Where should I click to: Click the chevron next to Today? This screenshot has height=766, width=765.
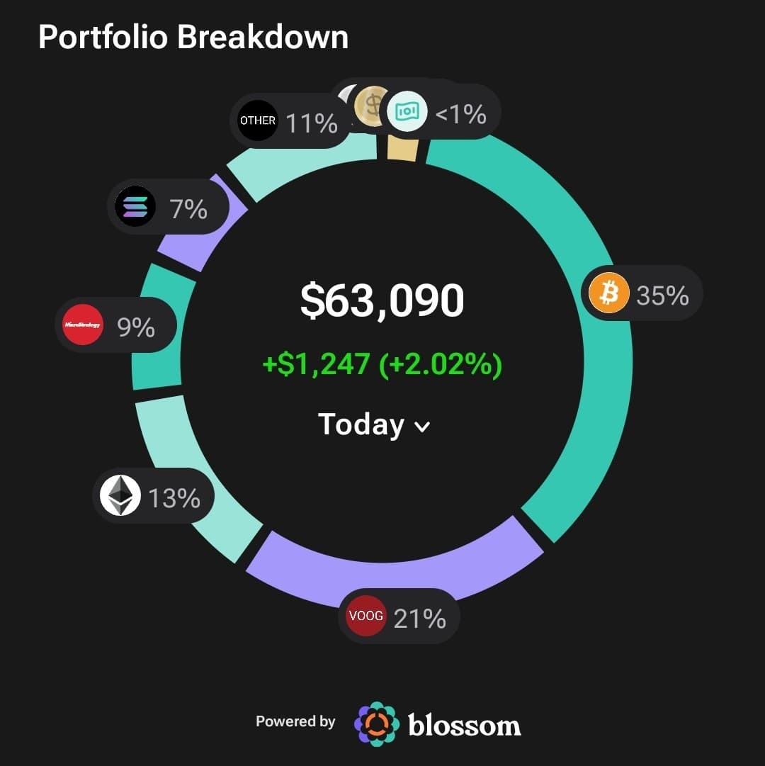[421, 427]
